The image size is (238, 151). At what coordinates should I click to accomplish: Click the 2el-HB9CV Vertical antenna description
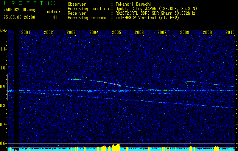click(148, 18)
